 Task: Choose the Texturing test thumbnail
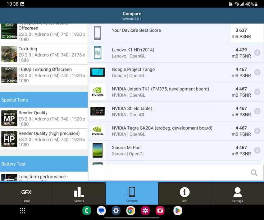pyautogui.click(x=9, y=54)
